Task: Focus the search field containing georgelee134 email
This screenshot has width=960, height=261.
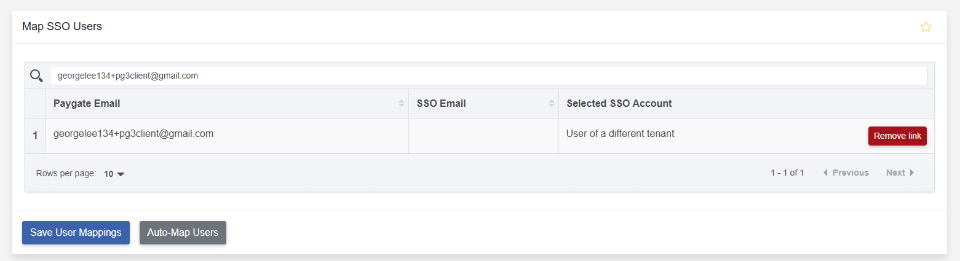Action: pyautogui.click(x=488, y=76)
